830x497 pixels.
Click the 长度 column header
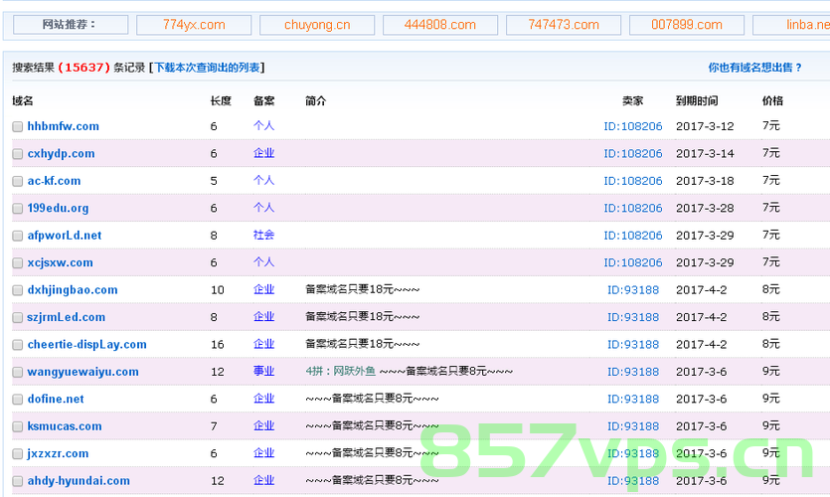pyautogui.click(x=221, y=101)
